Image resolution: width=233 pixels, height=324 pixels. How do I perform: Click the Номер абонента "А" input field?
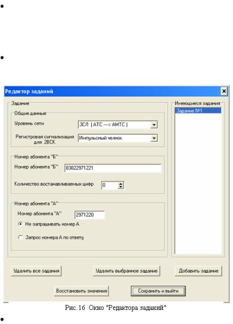click(90, 215)
